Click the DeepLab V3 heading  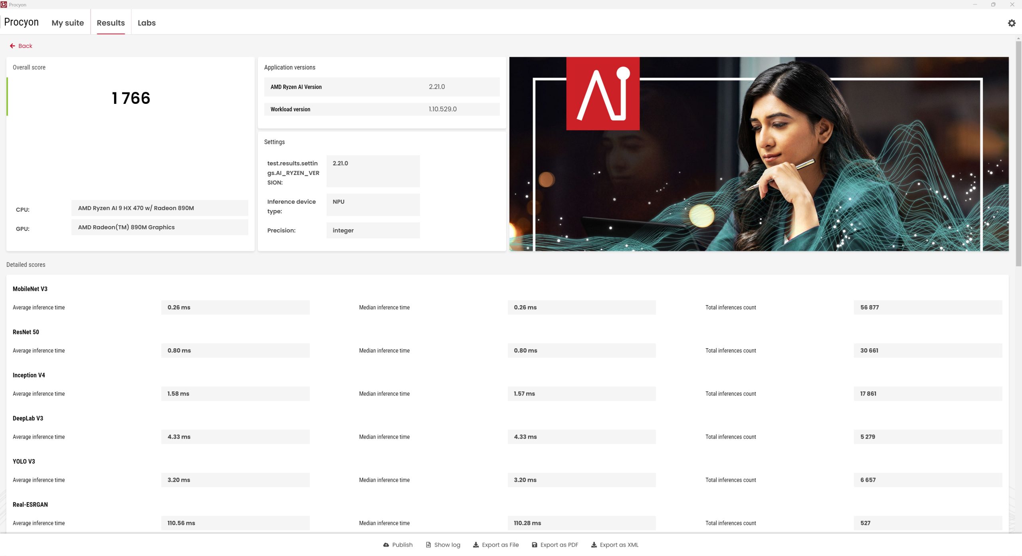[28, 418]
